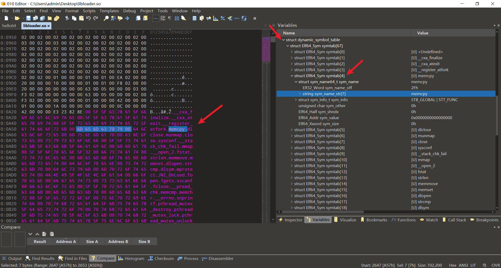Open the Debug menu
501x268 pixels.
pyautogui.click(x=129, y=11)
